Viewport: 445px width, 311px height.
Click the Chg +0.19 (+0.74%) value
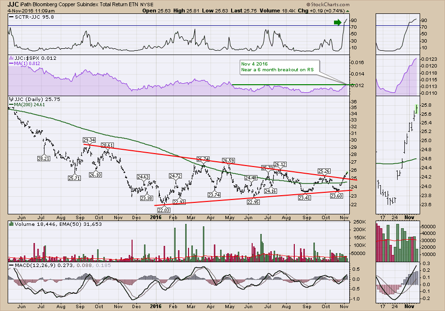tap(322, 11)
